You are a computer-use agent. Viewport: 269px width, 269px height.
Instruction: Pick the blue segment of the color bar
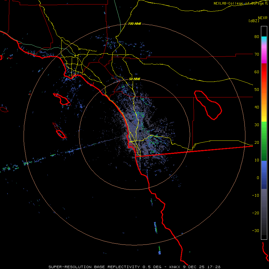tap(264, 175)
